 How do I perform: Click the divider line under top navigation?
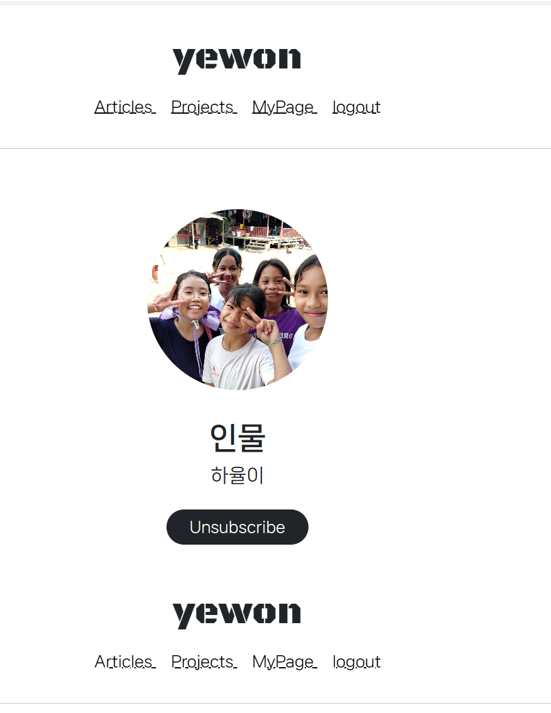click(x=275, y=148)
